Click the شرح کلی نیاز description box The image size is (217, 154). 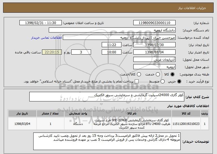pos(107,97)
